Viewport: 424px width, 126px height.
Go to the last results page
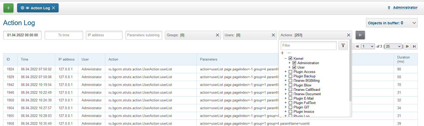pyautogui.click(x=414, y=47)
